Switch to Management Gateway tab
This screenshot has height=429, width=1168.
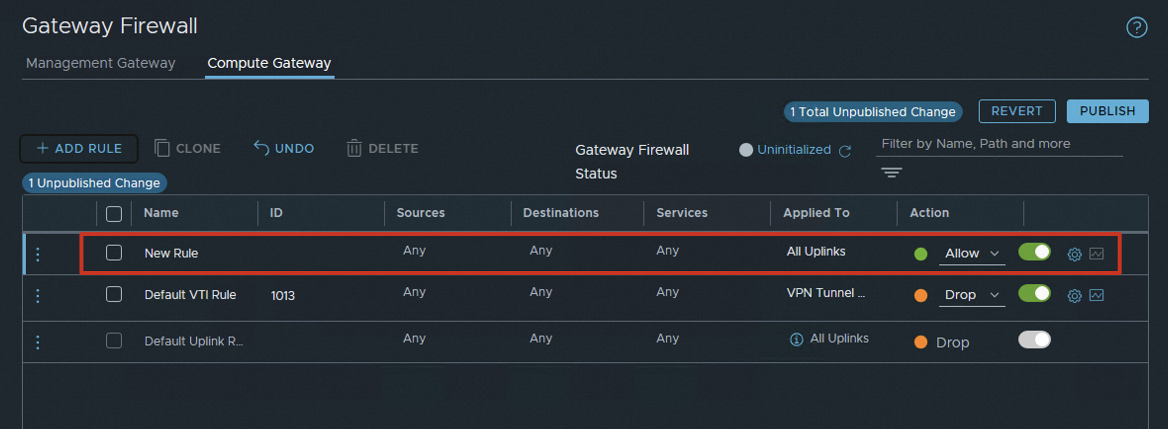point(100,63)
